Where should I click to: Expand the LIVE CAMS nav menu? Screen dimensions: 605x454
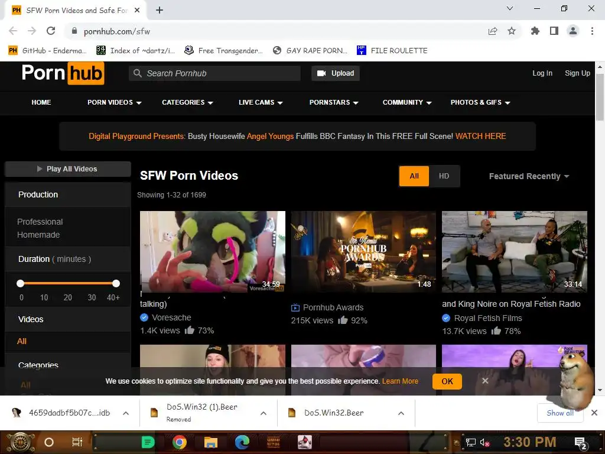tap(261, 102)
